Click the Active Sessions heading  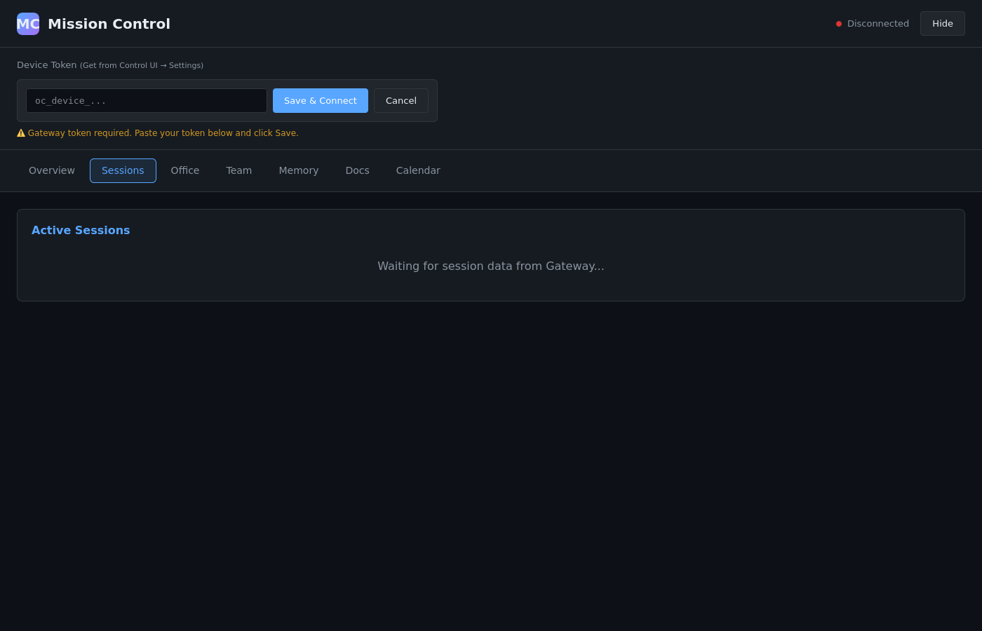click(81, 230)
